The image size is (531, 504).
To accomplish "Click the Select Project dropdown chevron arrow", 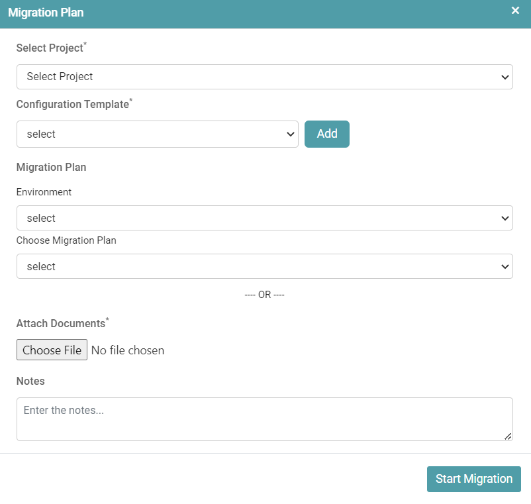I will pyautogui.click(x=505, y=77).
